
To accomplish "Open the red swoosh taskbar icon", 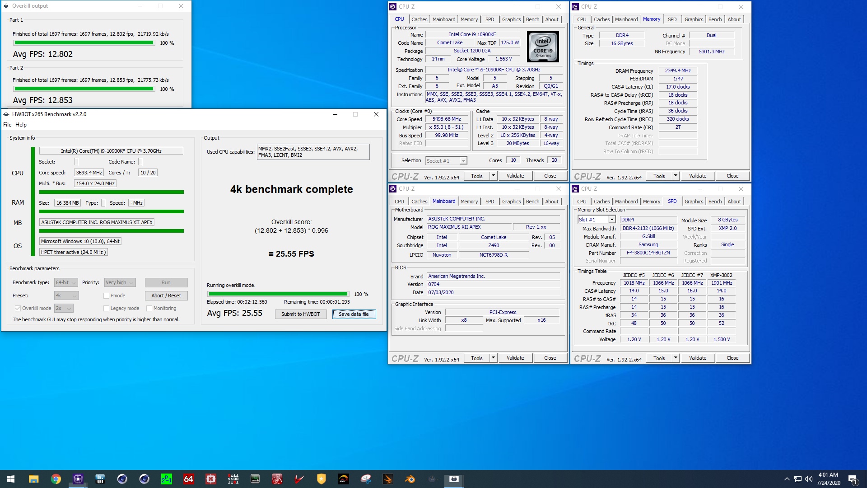I will (299, 479).
